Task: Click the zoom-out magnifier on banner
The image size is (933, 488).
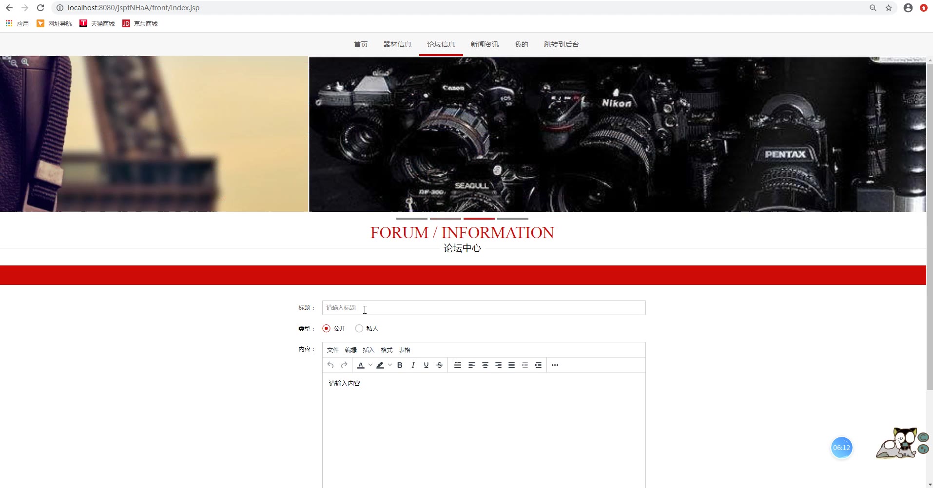Action: pyautogui.click(x=14, y=62)
